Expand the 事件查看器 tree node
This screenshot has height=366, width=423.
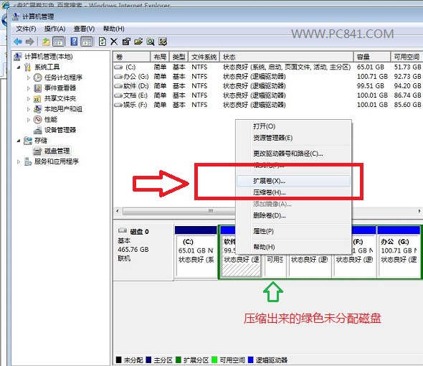pos(29,88)
